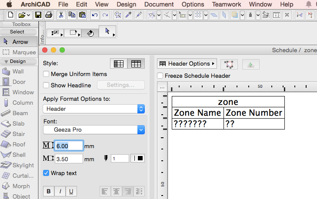The image size is (317, 199).
Task: Toggle Italic text formatting
Action: pos(60,191)
